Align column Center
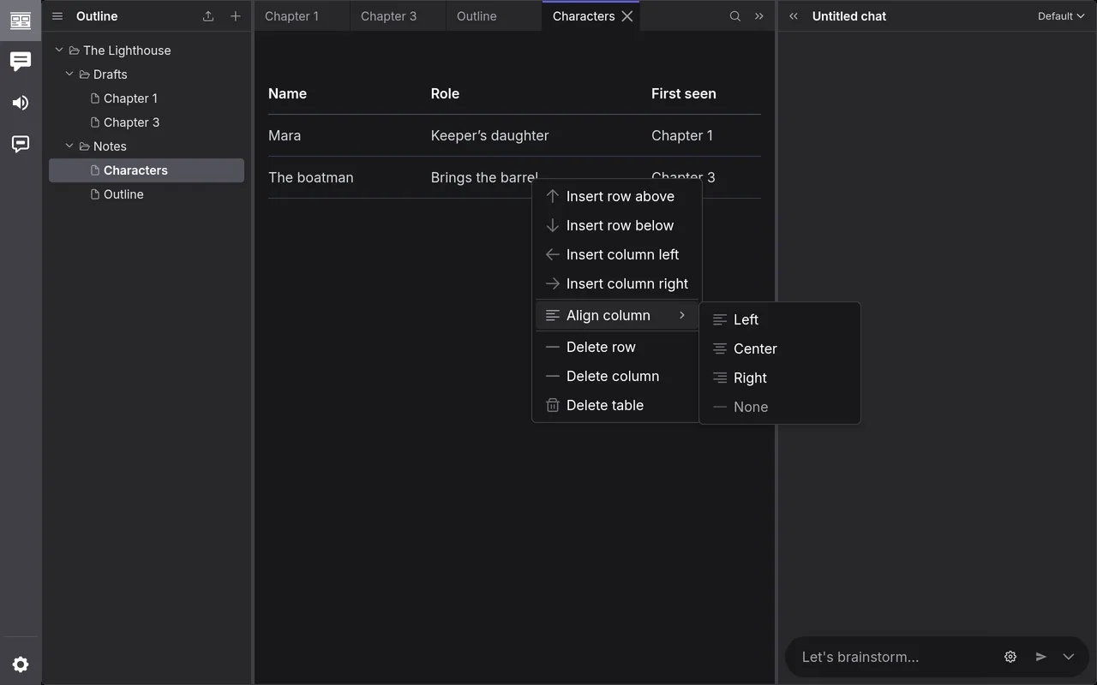This screenshot has height=685, width=1097. 780,348
